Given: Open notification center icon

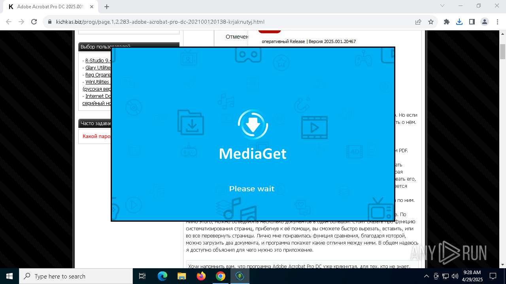Looking at the screenshot, I should 493,276.
